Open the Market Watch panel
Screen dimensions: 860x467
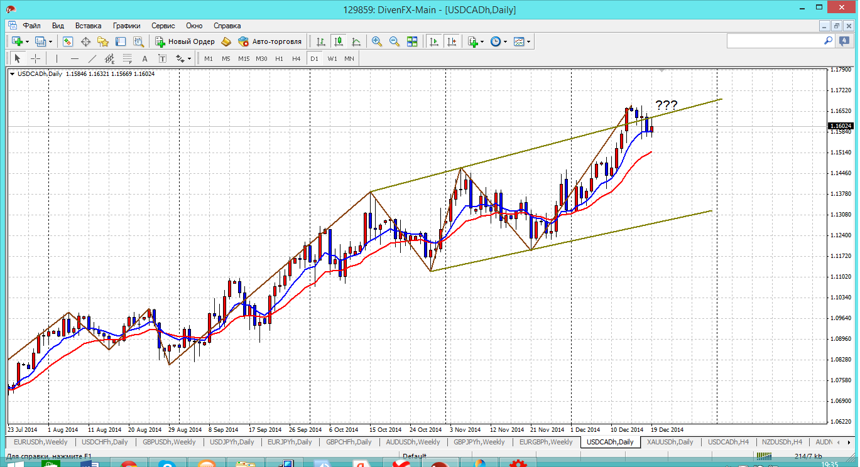click(x=68, y=41)
